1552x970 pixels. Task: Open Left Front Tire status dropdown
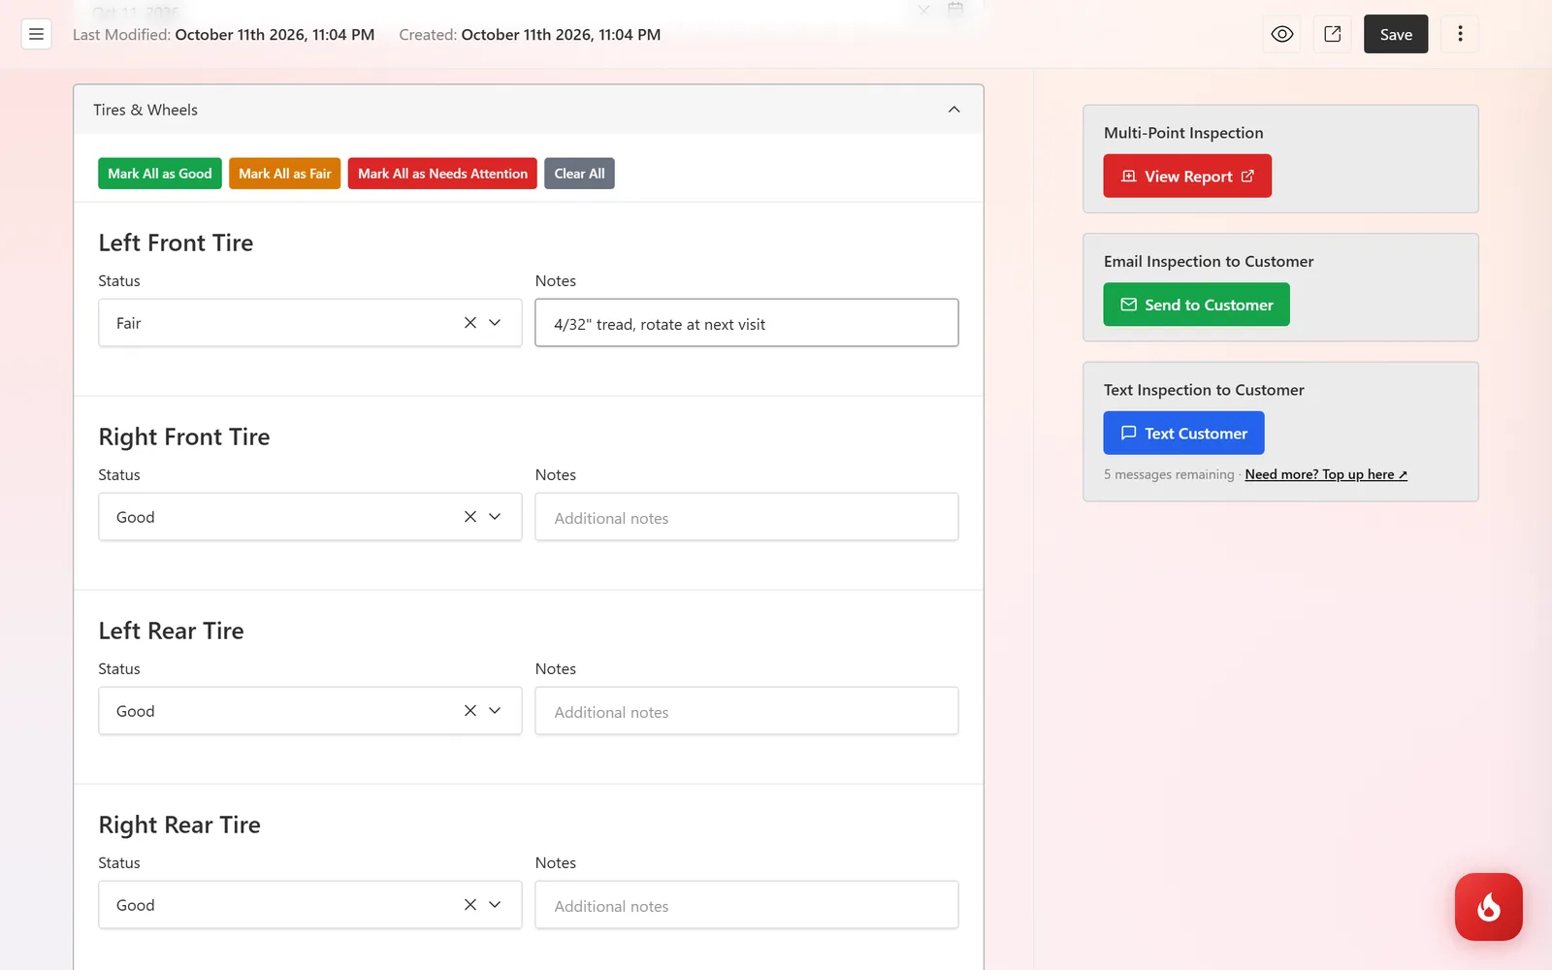click(x=495, y=323)
